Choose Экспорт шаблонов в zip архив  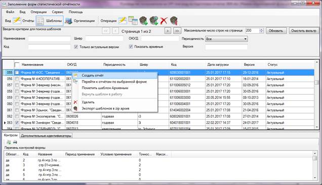(115, 108)
